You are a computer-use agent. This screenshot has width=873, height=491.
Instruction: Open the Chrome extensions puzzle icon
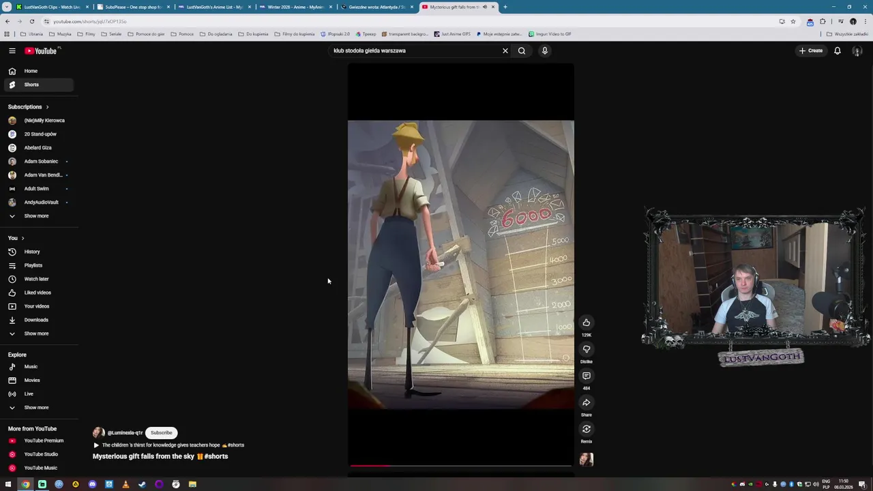pyautogui.click(x=823, y=21)
